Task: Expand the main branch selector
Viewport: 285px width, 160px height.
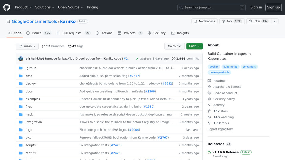Action: (x=27, y=46)
